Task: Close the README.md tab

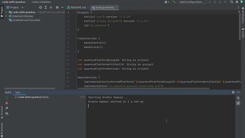Action: coord(88,8)
